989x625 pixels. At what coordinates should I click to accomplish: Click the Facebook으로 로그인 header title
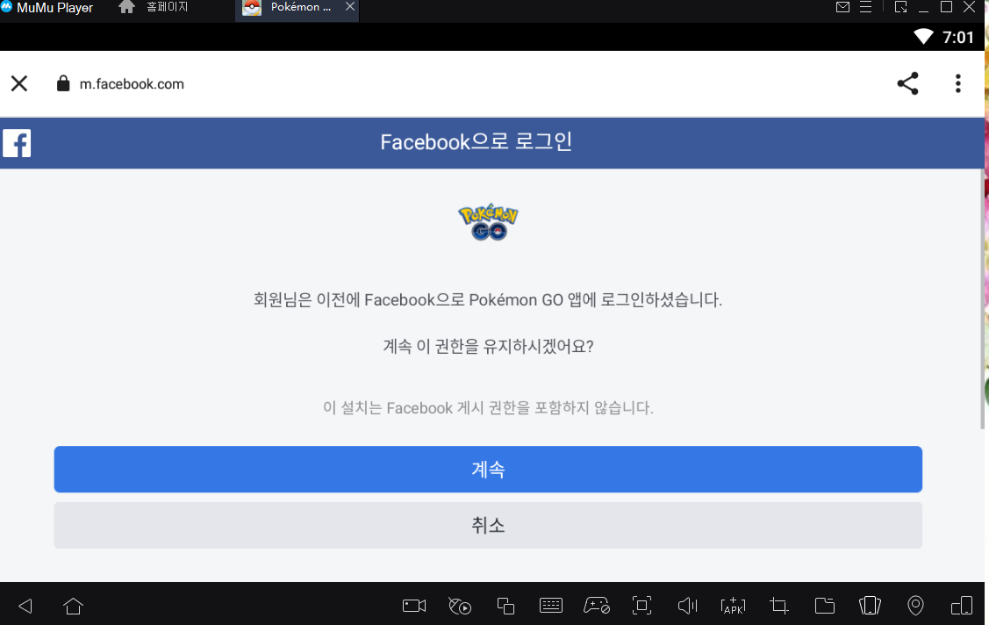[x=477, y=142]
